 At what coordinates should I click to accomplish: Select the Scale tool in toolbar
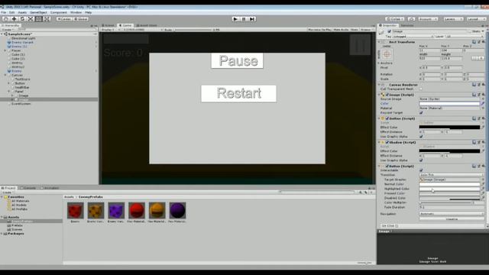click(x=31, y=19)
